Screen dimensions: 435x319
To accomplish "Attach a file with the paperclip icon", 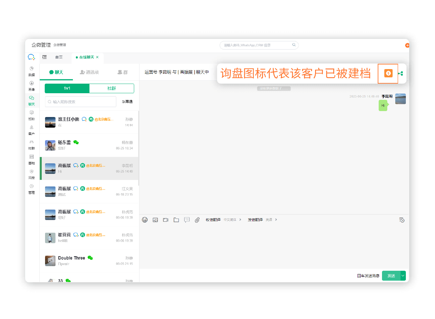I will click(197, 220).
